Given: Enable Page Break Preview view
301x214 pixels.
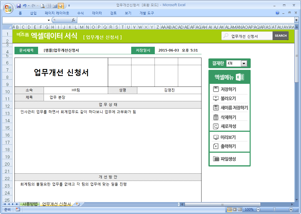Looking at the screenshot, I should point(240,210).
